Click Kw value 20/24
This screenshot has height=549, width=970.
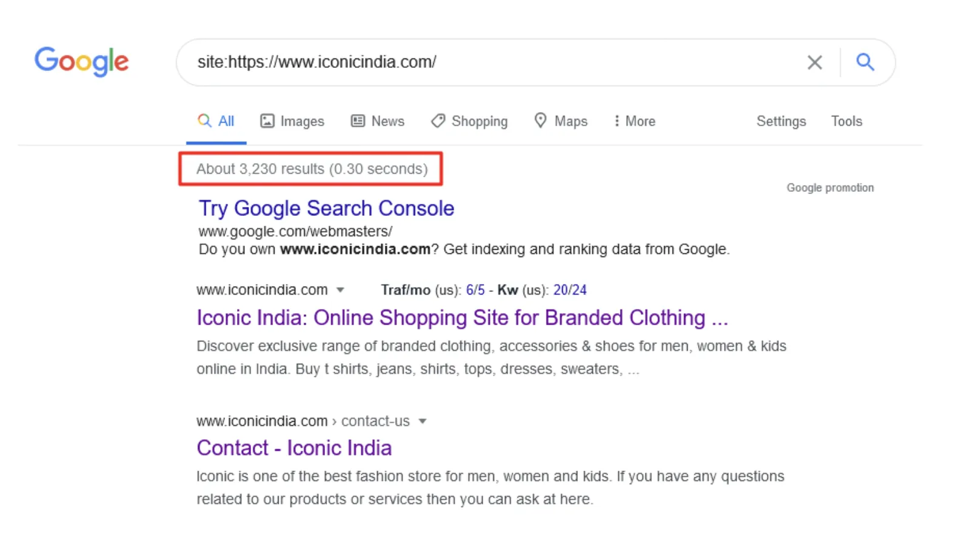click(x=570, y=290)
